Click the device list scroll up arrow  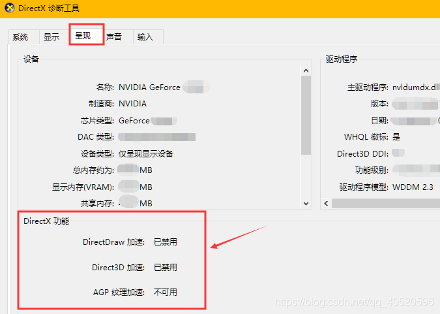pos(306,71)
